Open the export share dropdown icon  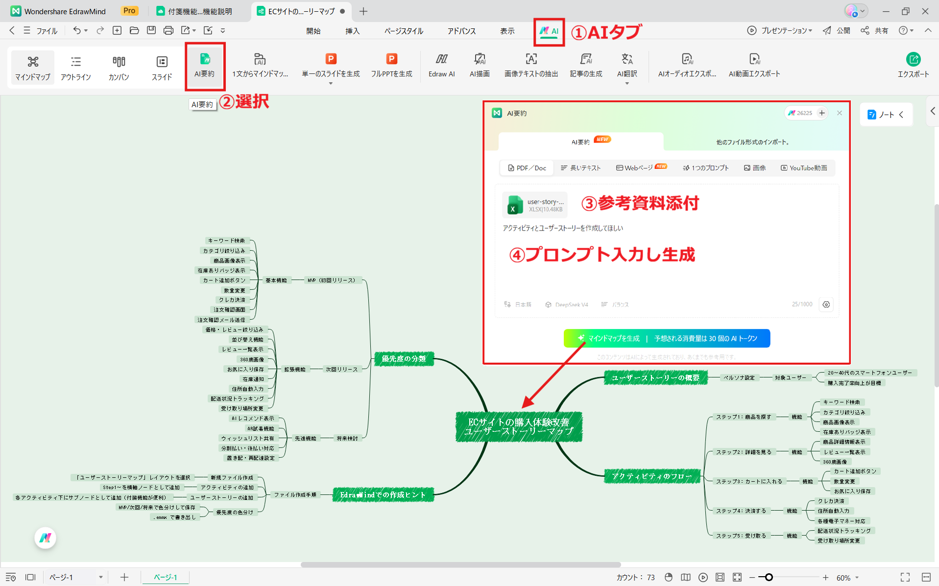pyautogui.click(x=188, y=30)
